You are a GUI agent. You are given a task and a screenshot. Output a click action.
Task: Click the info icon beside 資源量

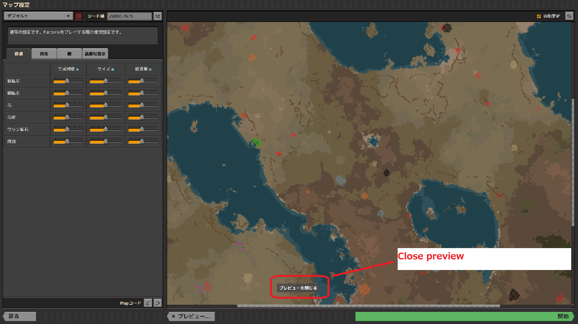150,69
